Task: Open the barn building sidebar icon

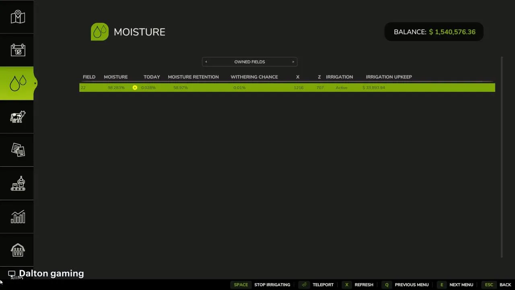Action: [18, 250]
